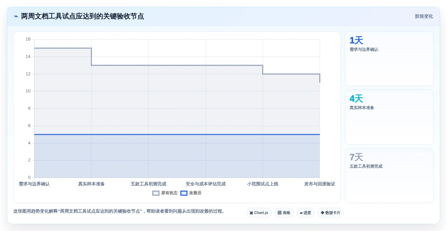This screenshot has width=447, height=231.
Task: Click the lightning icon beside the title
Action: click(x=16, y=16)
